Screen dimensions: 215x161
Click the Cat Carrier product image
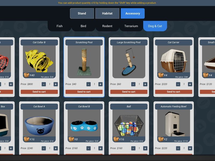point(174,61)
